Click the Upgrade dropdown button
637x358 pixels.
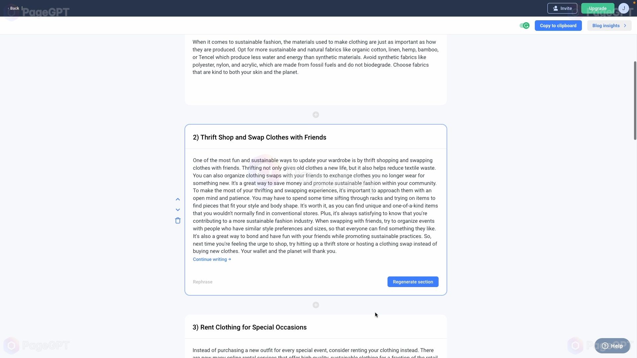pos(597,8)
